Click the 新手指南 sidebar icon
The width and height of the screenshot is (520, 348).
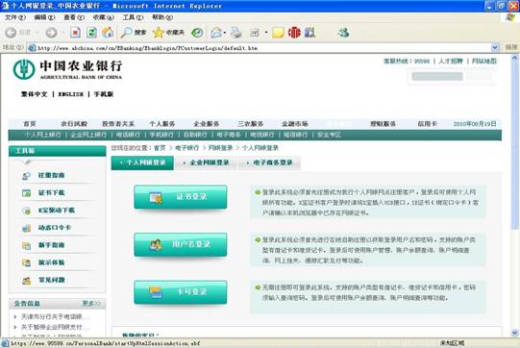26,245
